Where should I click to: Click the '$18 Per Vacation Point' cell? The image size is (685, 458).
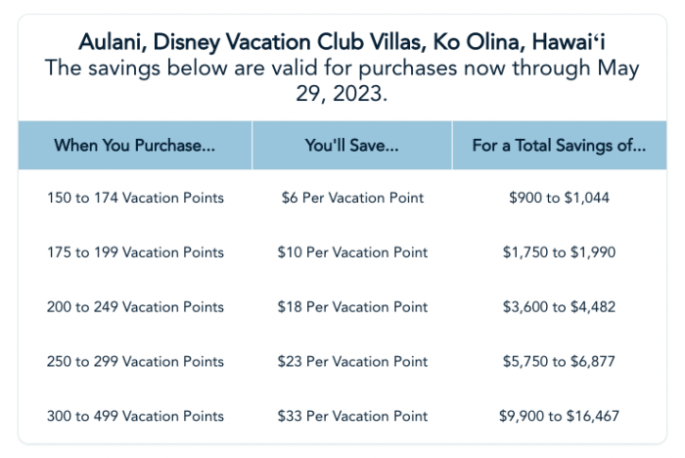click(352, 307)
